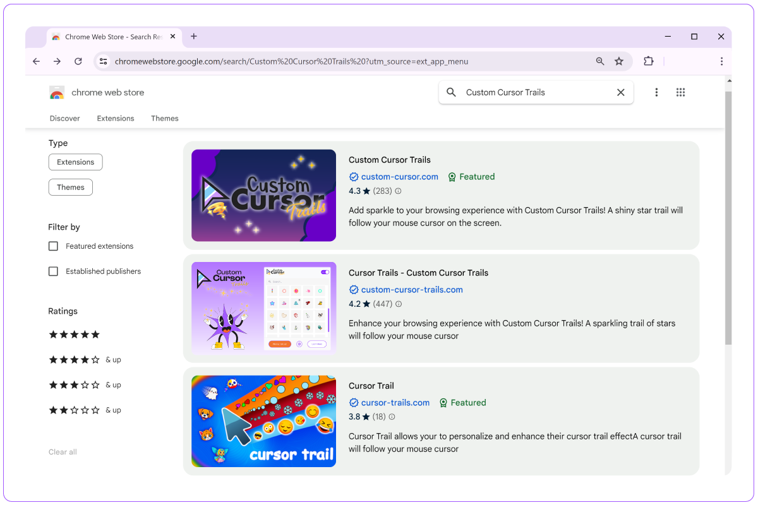Switch to the Extensions tab

pos(116,118)
